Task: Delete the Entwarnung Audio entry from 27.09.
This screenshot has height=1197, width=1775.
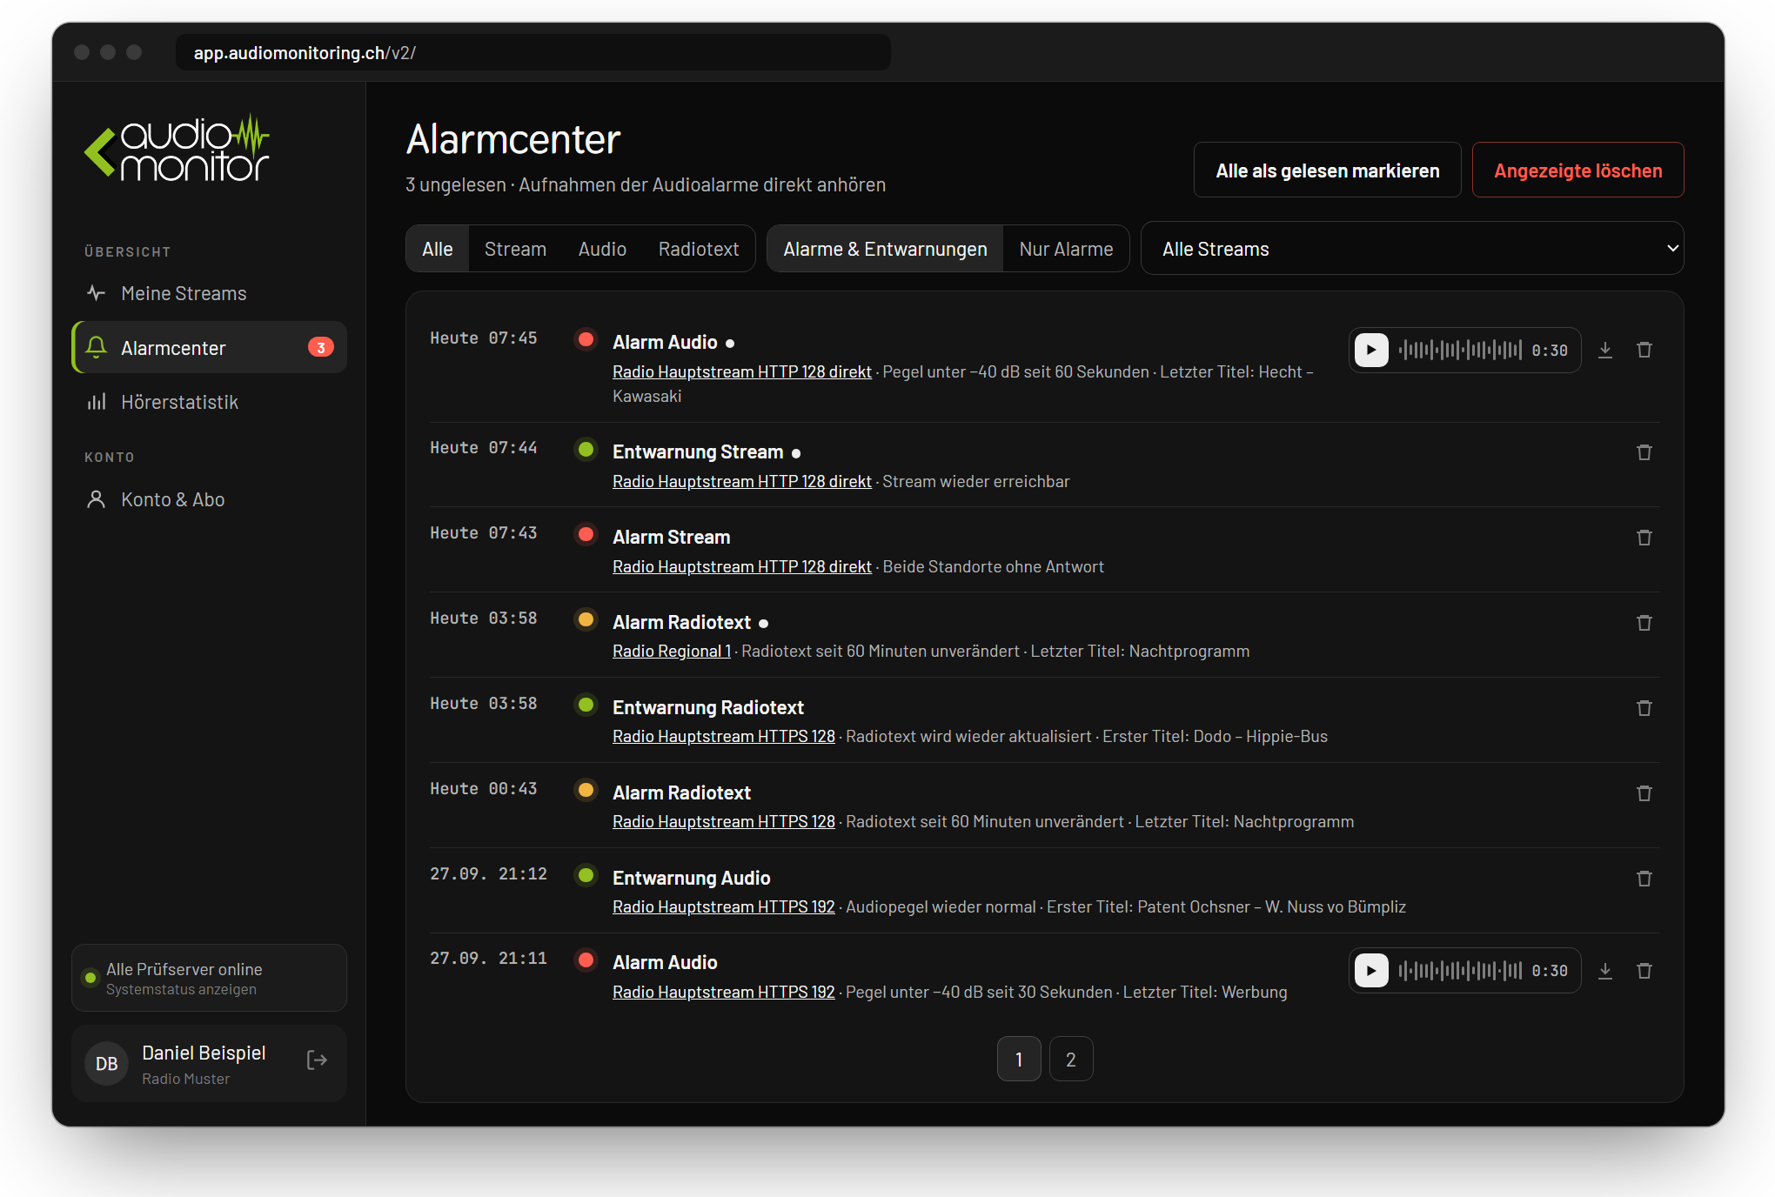Action: coord(1644,879)
